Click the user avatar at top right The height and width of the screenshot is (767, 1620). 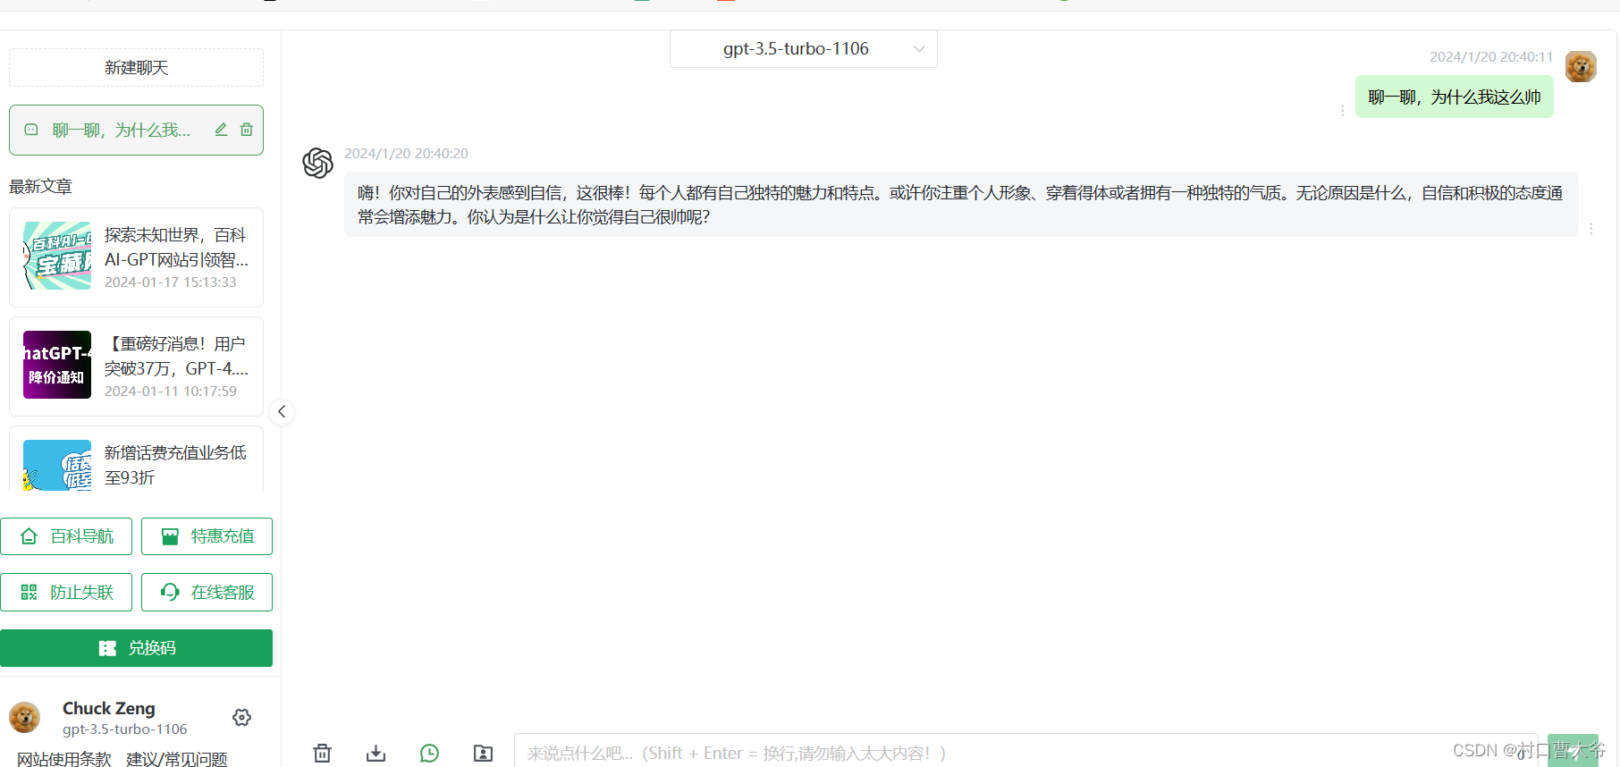[x=1581, y=66]
